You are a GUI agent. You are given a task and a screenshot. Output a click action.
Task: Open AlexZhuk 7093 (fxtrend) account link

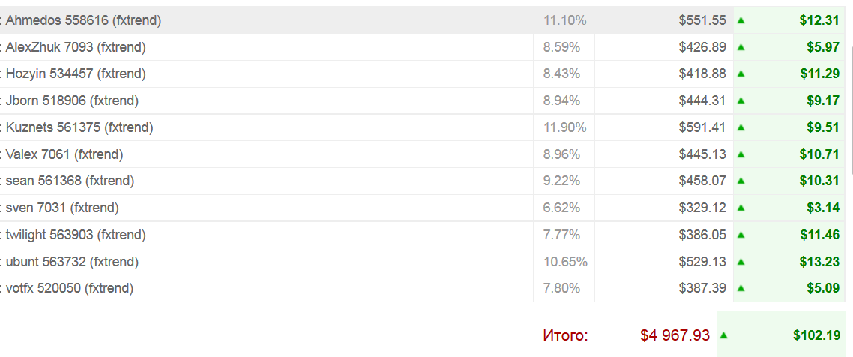76,47
